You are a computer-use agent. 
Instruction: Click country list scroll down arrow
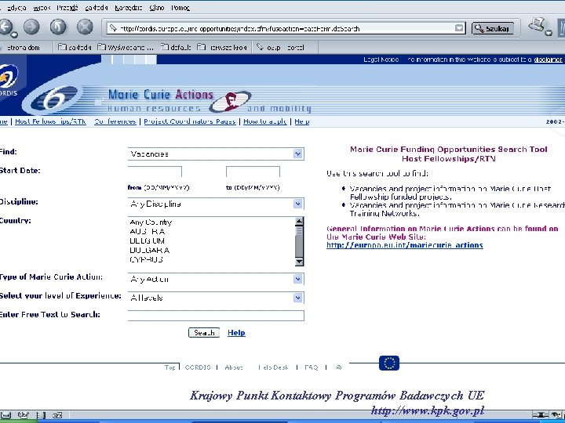point(299,262)
